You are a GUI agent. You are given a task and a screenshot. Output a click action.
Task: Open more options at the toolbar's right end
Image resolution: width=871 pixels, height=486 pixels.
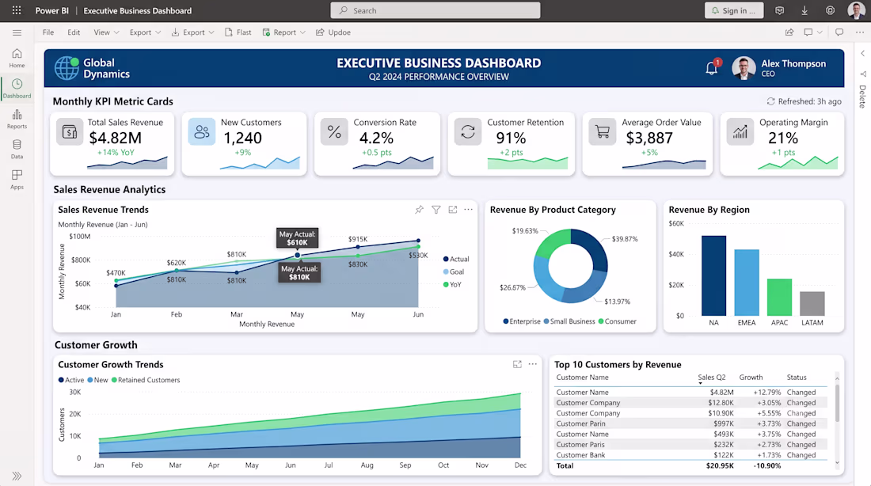click(860, 32)
